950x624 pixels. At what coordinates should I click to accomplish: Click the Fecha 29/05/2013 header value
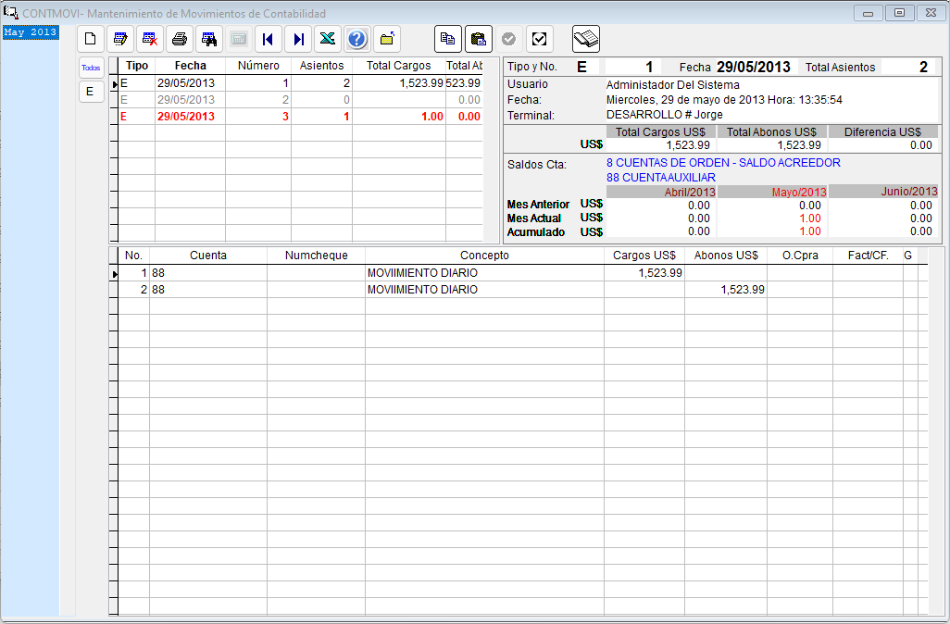click(x=753, y=67)
